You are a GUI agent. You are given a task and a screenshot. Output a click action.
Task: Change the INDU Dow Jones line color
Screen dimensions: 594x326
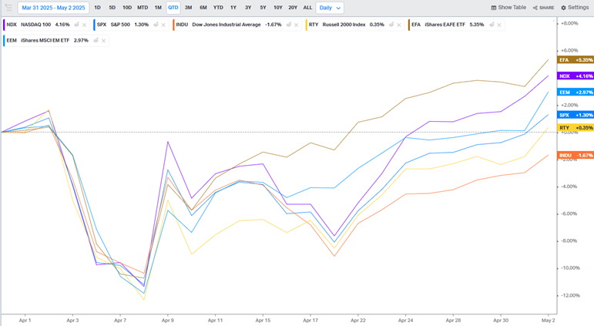point(289,25)
